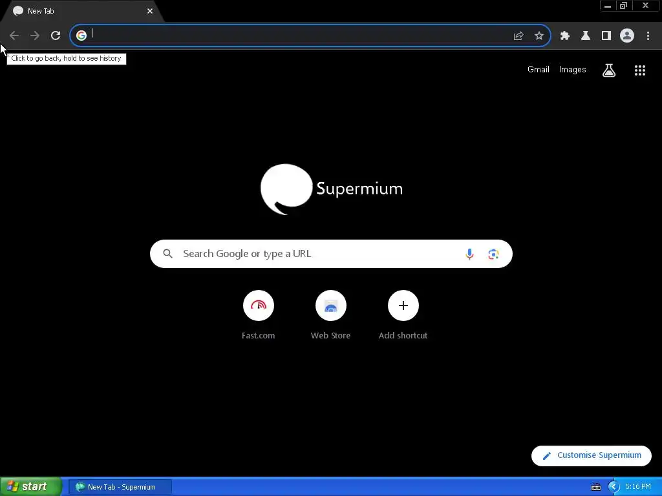Start voice search with microphone icon
Screen dimensions: 662x496
point(469,254)
